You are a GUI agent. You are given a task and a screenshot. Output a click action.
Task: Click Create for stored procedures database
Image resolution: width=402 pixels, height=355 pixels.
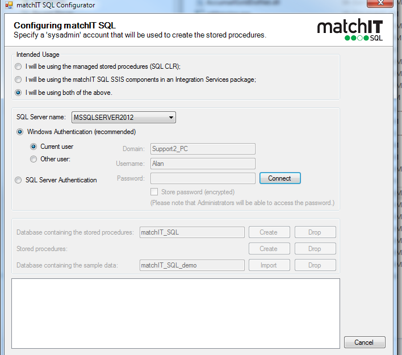269,232
